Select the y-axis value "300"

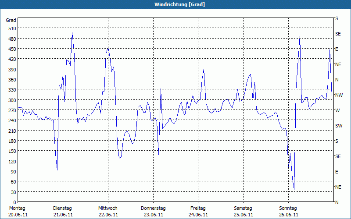(x=12, y=100)
